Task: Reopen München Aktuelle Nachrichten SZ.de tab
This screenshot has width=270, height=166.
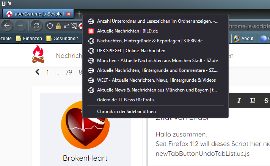Action: pos(155,61)
